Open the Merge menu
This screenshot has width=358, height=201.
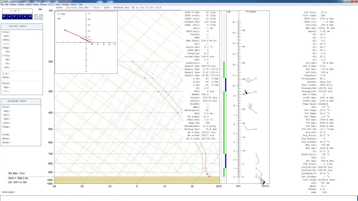coord(36,4)
